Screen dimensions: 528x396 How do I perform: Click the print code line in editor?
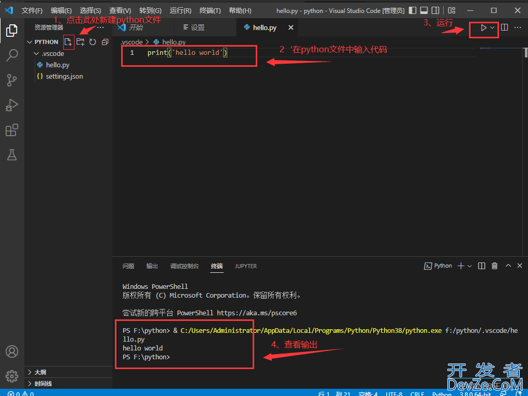click(187, 53)
